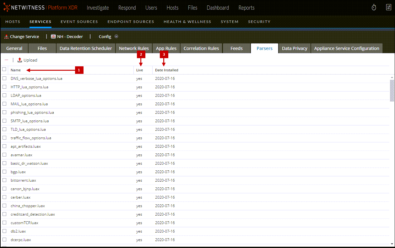Click the NetWitness logo icon
The height and width of the screenshot is (248, 395).
(x=7, y=8)
